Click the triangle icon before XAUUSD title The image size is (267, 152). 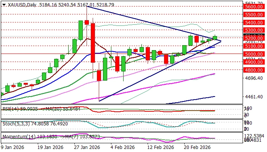3,4
